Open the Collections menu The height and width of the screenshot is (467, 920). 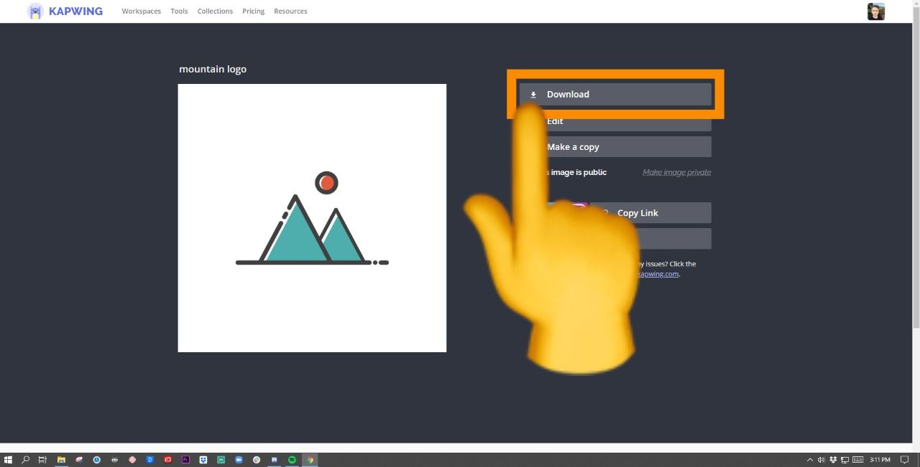click(x=215, y=11)
